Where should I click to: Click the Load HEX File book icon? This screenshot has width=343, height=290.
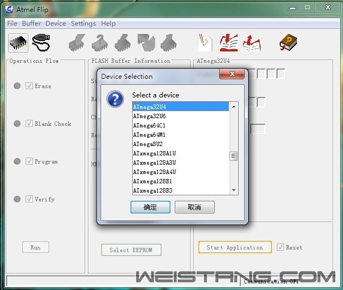(229, 43)
